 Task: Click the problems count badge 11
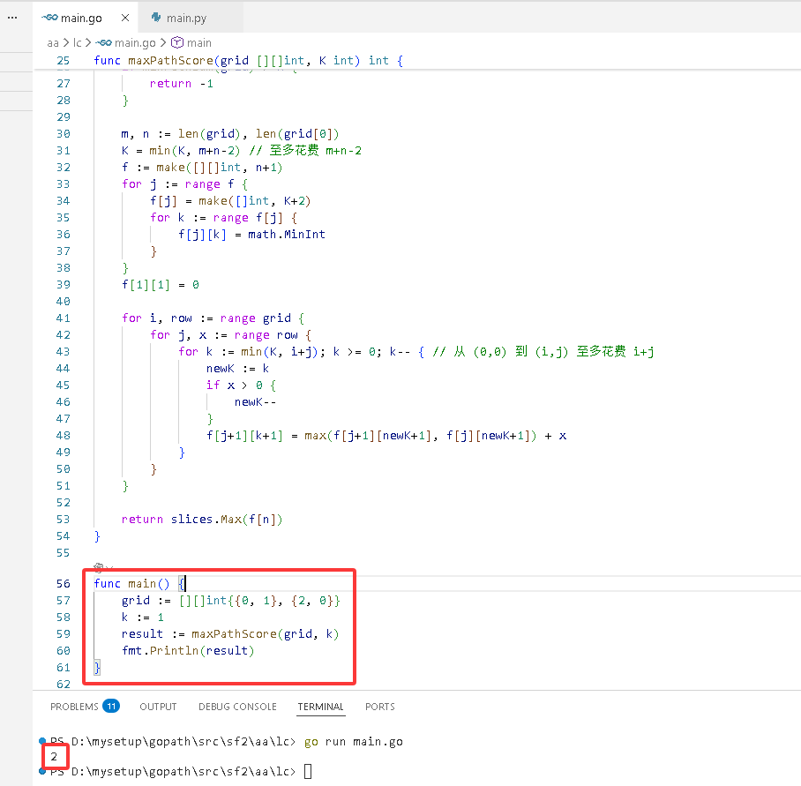pos(111,706)
